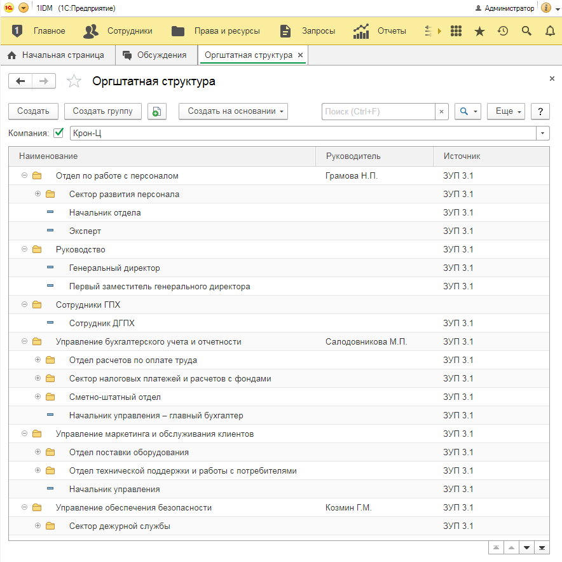
Task: Jump to list beginning arrow button
Action: (x=496, y=547)
